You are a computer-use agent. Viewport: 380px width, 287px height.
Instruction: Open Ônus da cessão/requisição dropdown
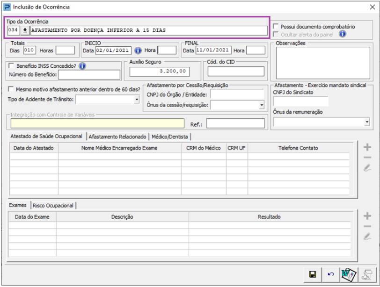click(x=262, y=105)
